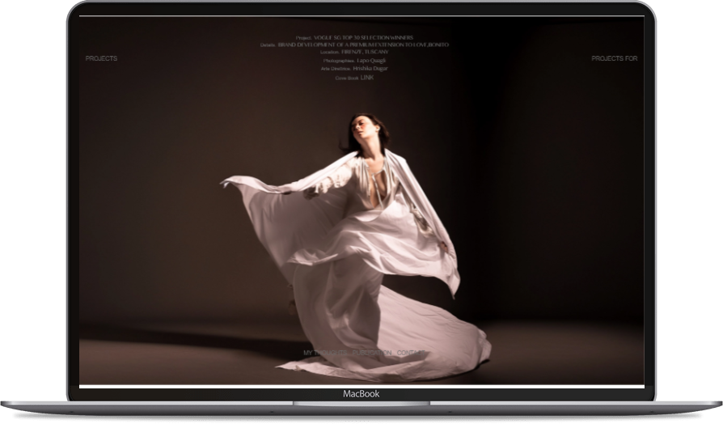Open the PUBLICATION page
Viewport: 723px width, 424px height.
click(x=373, y=353)
